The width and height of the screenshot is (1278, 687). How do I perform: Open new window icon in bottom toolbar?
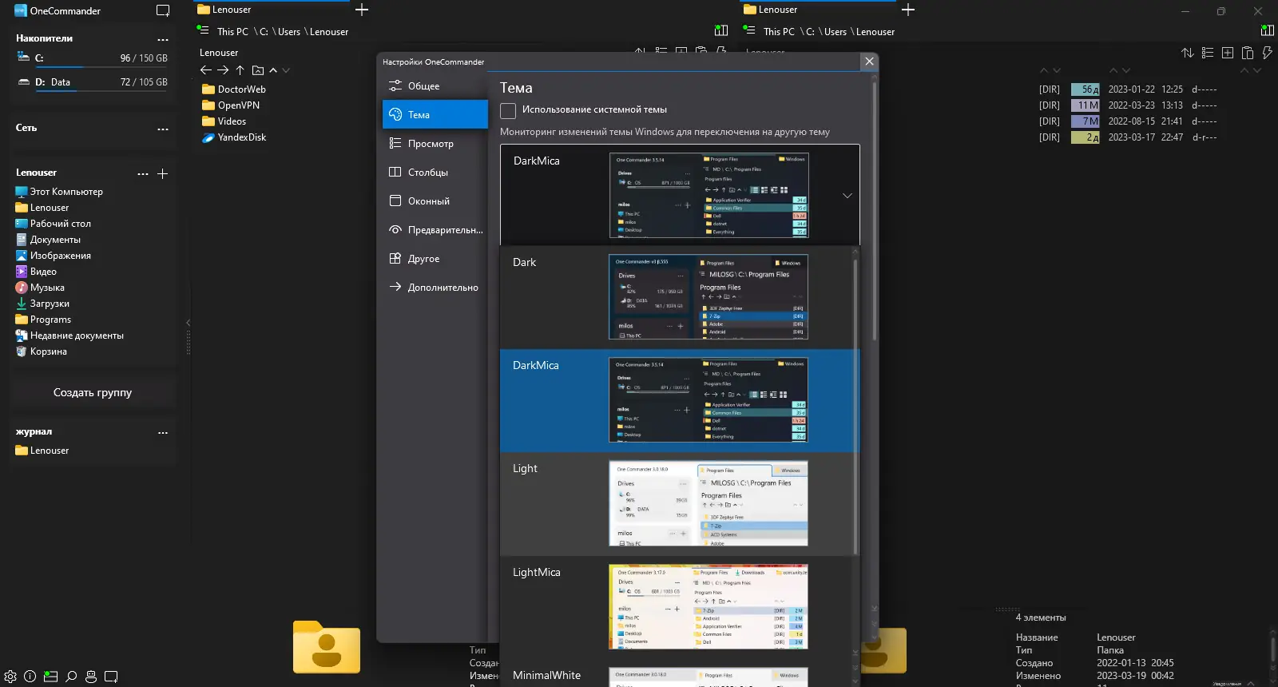[x=111, y=676]
